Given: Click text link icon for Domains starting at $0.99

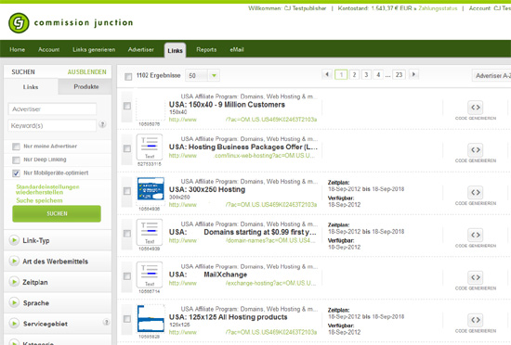Looking at the screenshot, I should pyautogui.click(x=150, y=232).
